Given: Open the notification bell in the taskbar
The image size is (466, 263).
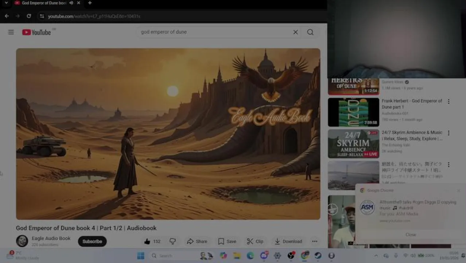Looking at the screenshot, I should 463,255.
